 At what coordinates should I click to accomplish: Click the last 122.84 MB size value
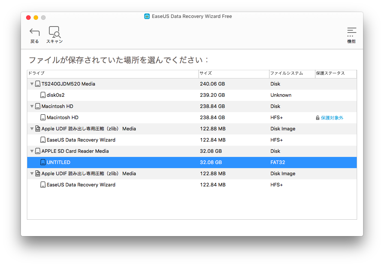pos(213,185)
